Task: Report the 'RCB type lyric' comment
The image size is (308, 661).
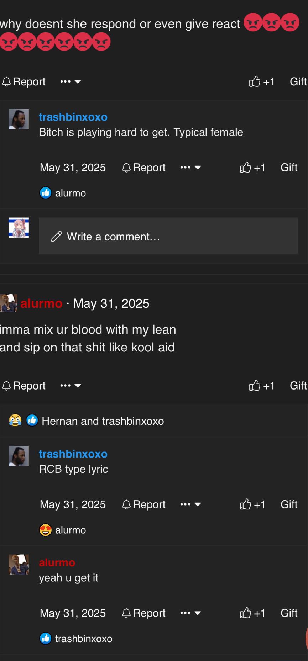Action: (x=144, y=504)
